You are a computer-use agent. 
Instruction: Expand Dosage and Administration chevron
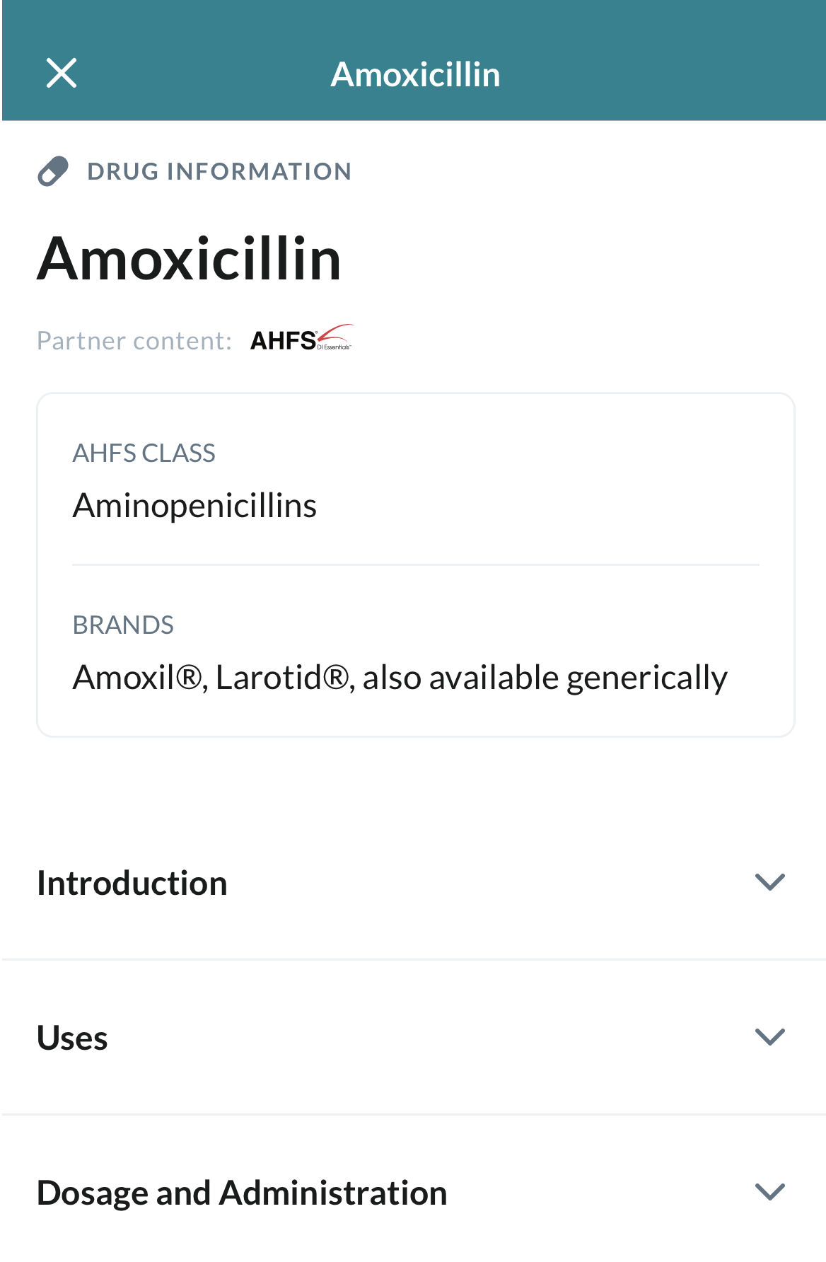pyautogui.click(x=770, y=1192)
